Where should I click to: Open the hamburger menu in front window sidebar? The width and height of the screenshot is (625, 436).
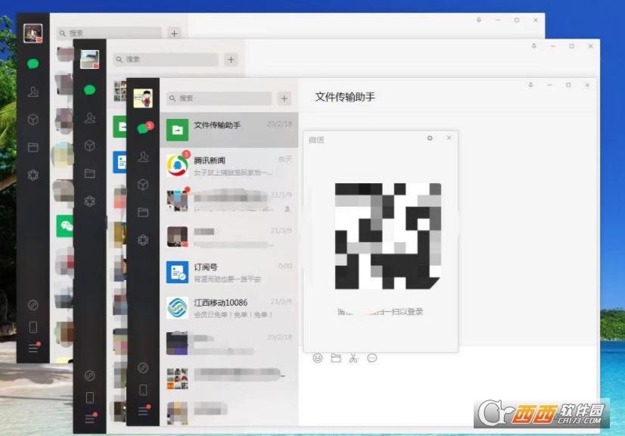coord(143,411)
